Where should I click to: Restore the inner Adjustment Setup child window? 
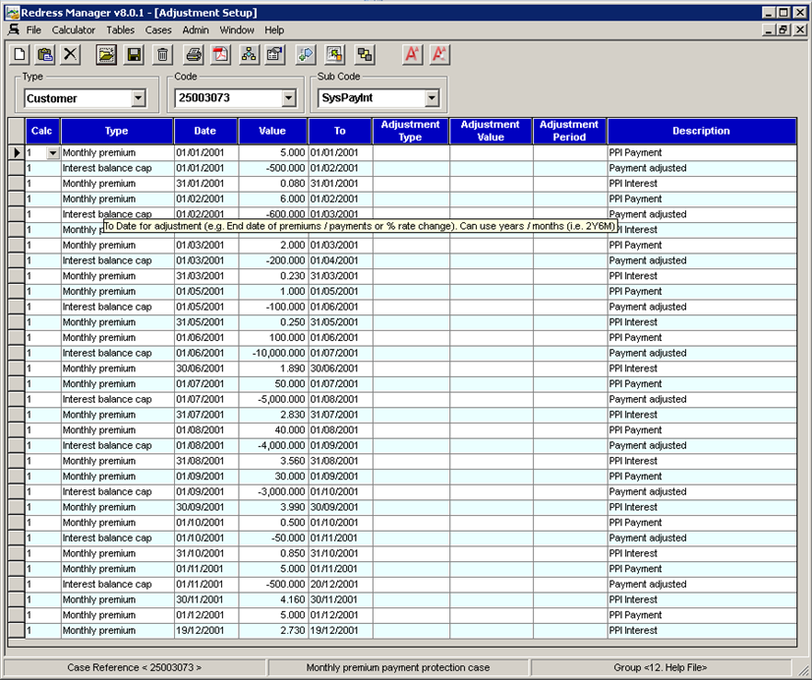784,29
